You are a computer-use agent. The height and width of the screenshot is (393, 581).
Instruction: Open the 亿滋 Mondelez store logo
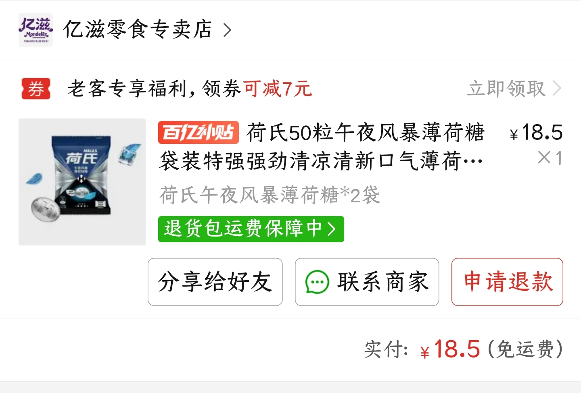36,30
